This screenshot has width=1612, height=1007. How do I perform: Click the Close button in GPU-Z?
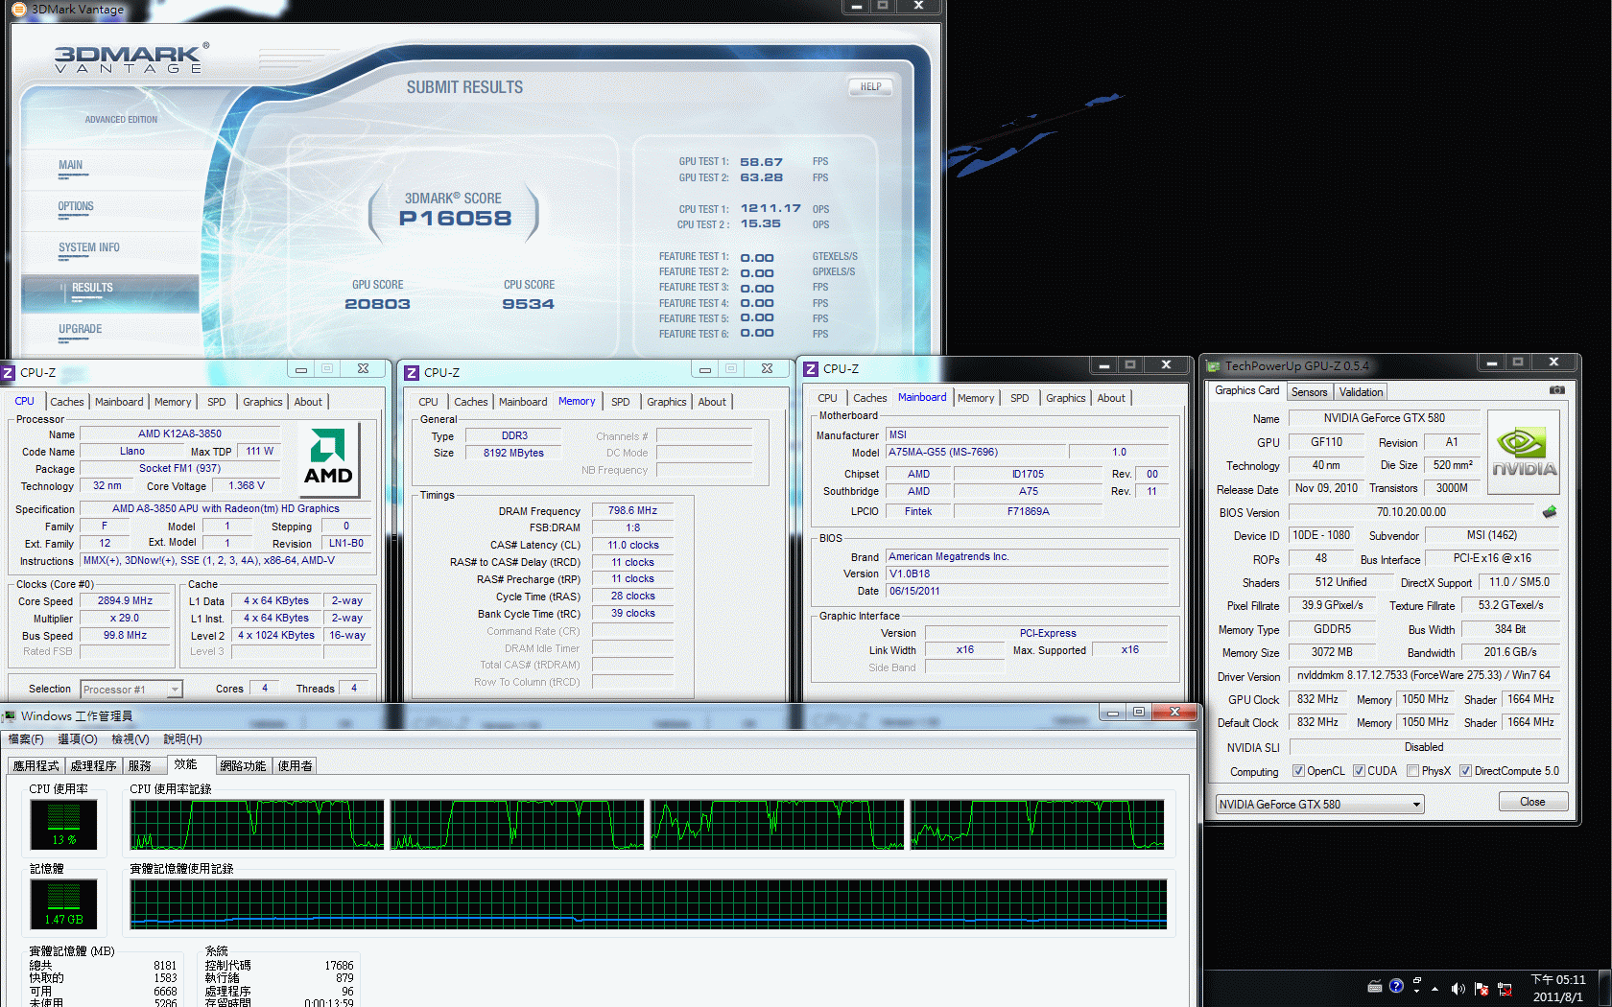[1532, 802]
